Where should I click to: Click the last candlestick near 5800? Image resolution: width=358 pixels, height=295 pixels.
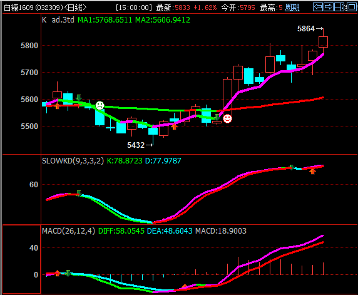[x=324, y=42]
